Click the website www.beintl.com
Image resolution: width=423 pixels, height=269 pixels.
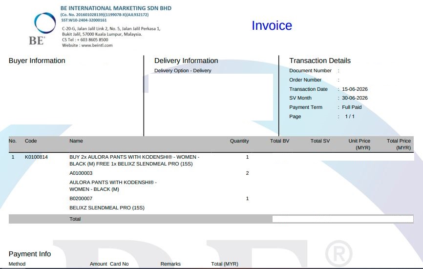pyautogui.click(x=97, y=45)
